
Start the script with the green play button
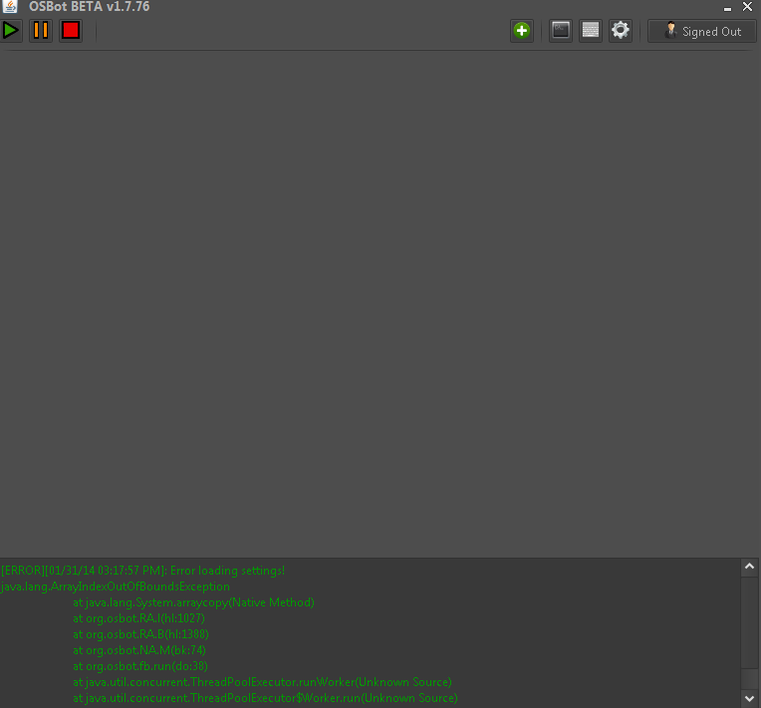coord(11,31)
